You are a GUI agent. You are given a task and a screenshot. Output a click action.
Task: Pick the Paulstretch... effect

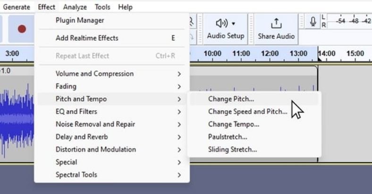[x=228, y=137]
